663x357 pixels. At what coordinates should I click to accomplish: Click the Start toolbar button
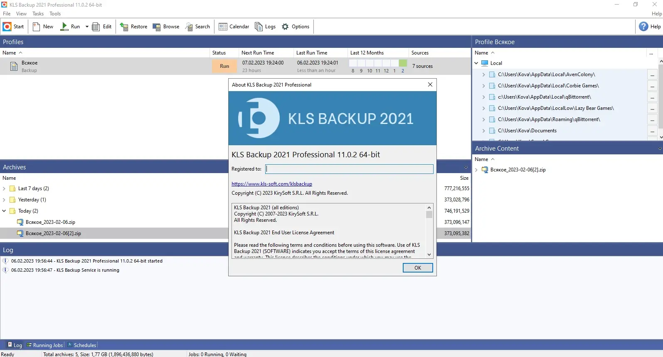click(14, 27)
